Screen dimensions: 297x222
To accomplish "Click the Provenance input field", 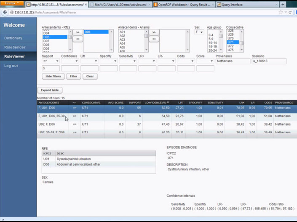I will 233,61.
